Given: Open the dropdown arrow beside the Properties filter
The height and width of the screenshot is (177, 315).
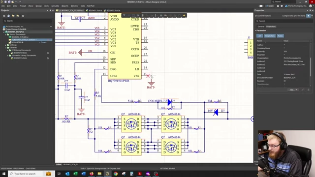Looking at the screenshot, I should [x=312, y=16].
